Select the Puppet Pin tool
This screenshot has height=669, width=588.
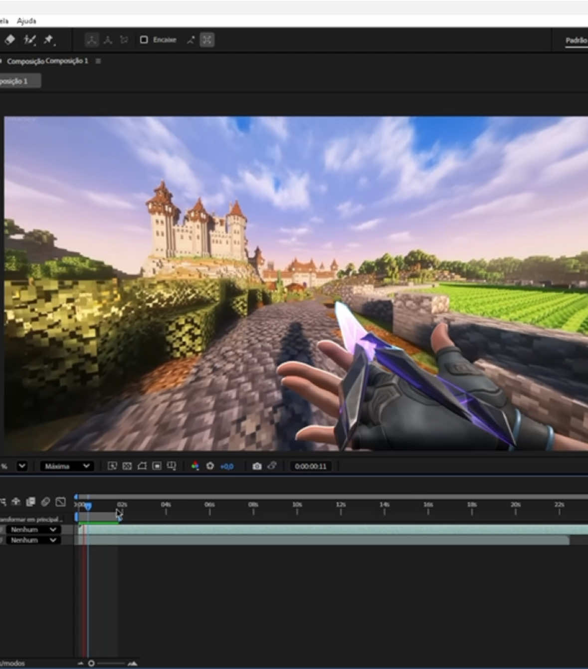tap(48, 40)
